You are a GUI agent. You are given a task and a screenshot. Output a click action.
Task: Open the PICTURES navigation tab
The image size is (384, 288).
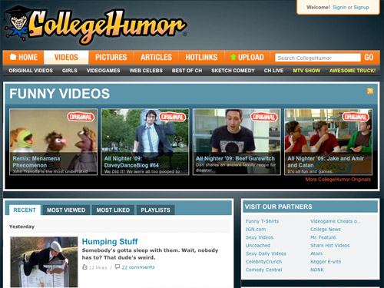pyautogui.click(x=111, y=58)
